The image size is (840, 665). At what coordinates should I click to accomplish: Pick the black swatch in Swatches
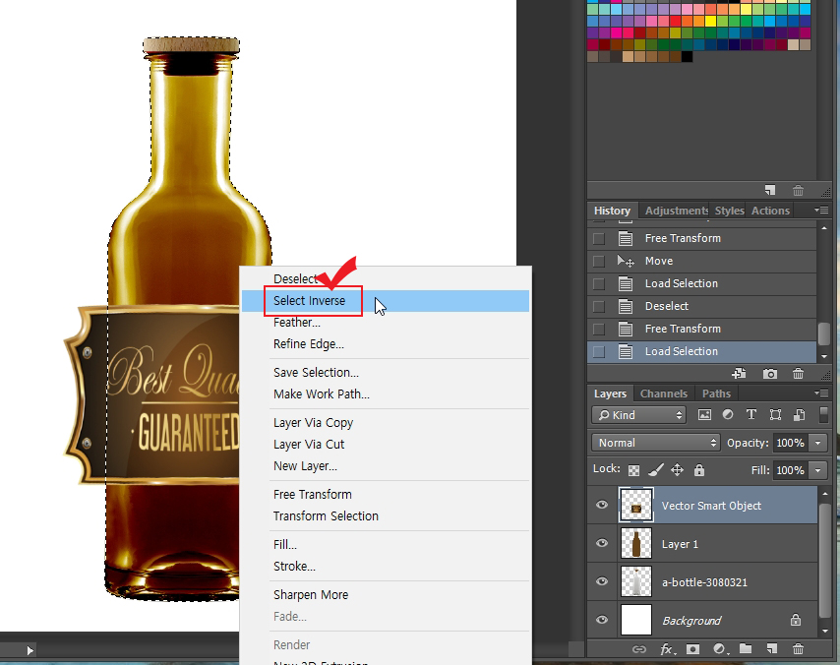(687, 56)
